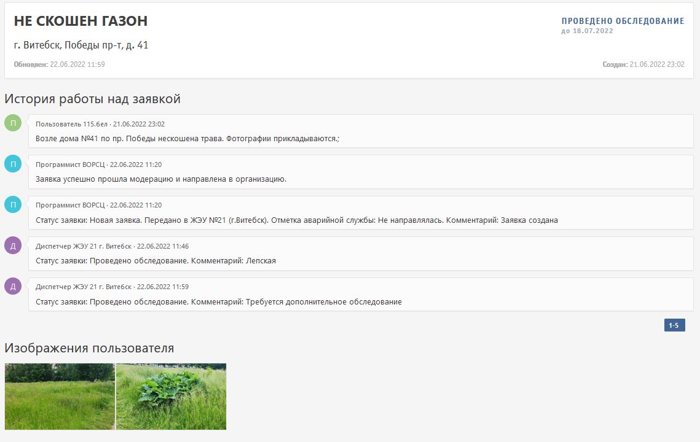700x442 pixels.
Task: Click the purple avatar beside the 11:59 dispatcher entry
Action: coord(13,286)
